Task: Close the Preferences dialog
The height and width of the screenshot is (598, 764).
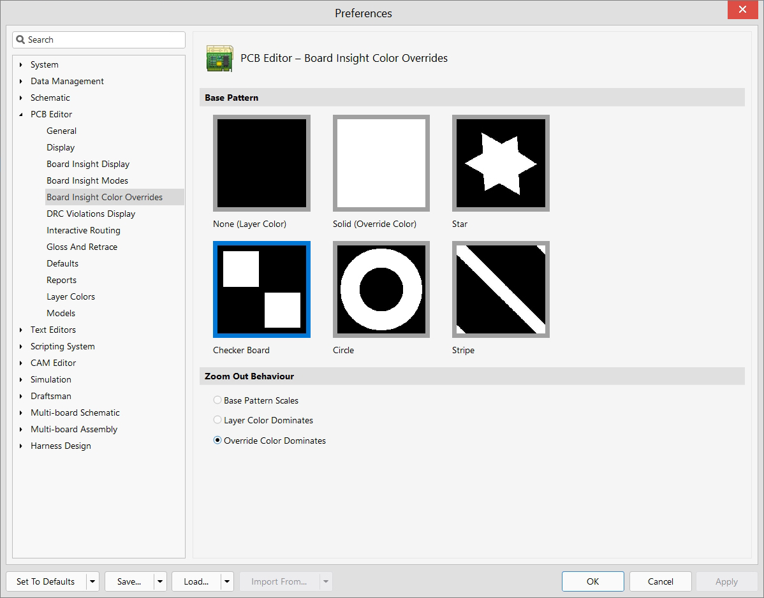Action: click(742, 10)
